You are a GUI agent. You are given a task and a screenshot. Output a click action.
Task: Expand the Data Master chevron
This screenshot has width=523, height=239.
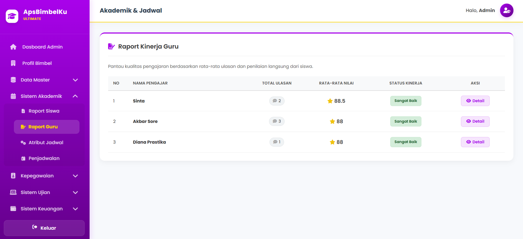point(75,80)
